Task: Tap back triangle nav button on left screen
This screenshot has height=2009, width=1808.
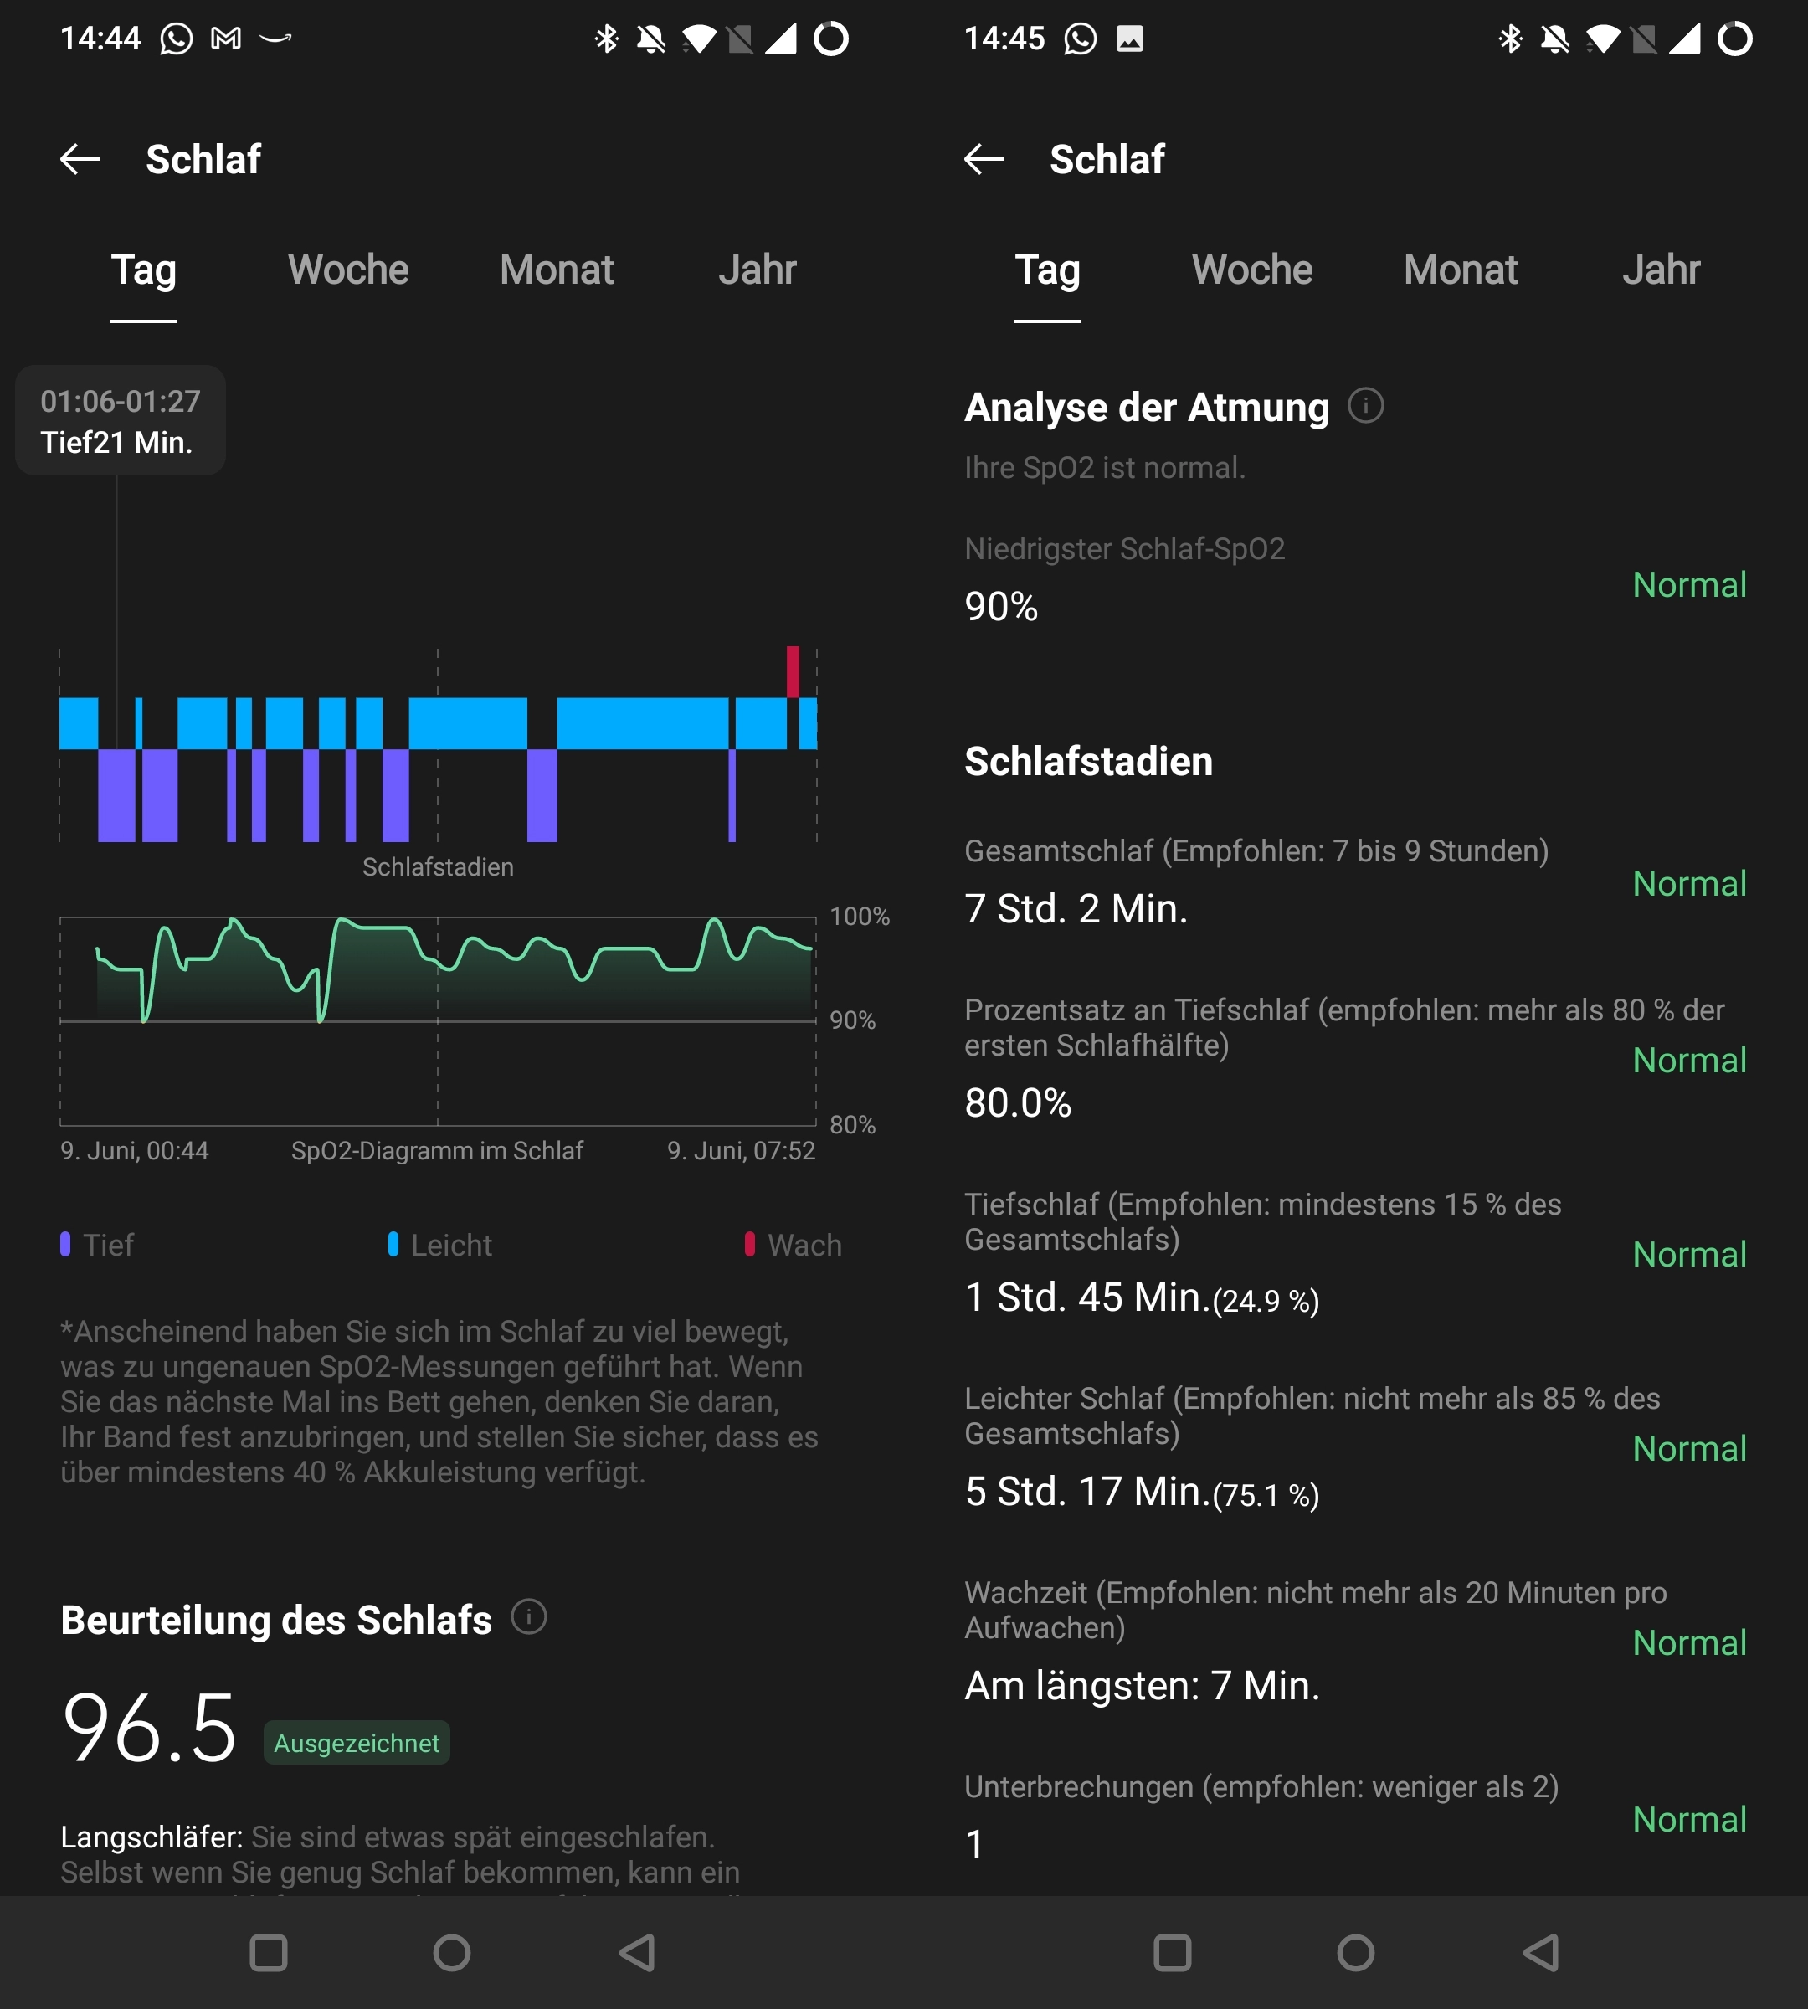Action: pos(637,1952)
